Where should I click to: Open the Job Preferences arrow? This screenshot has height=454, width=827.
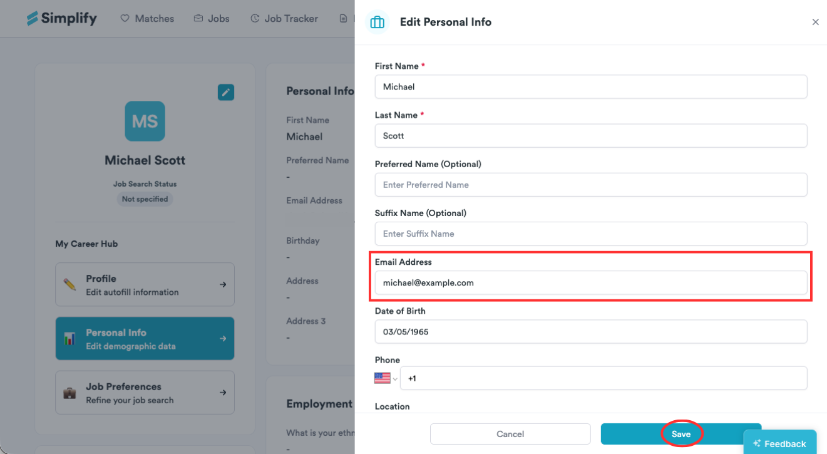223,393
